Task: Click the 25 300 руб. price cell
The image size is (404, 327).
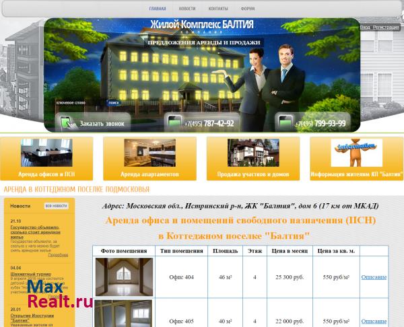Action: click(290, 277)
